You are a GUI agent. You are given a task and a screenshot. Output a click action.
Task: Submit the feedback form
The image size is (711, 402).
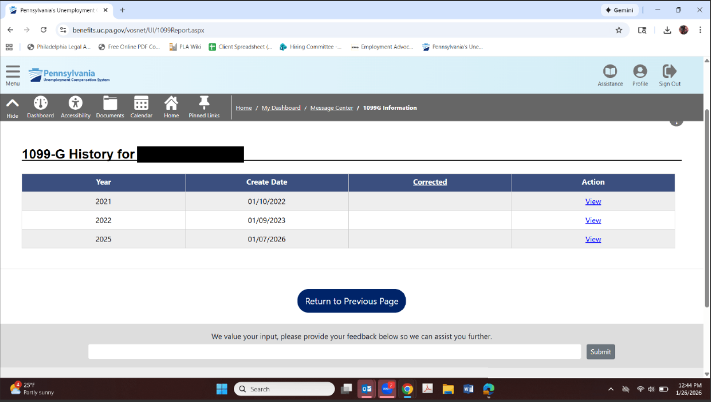[x=600, y=352]
